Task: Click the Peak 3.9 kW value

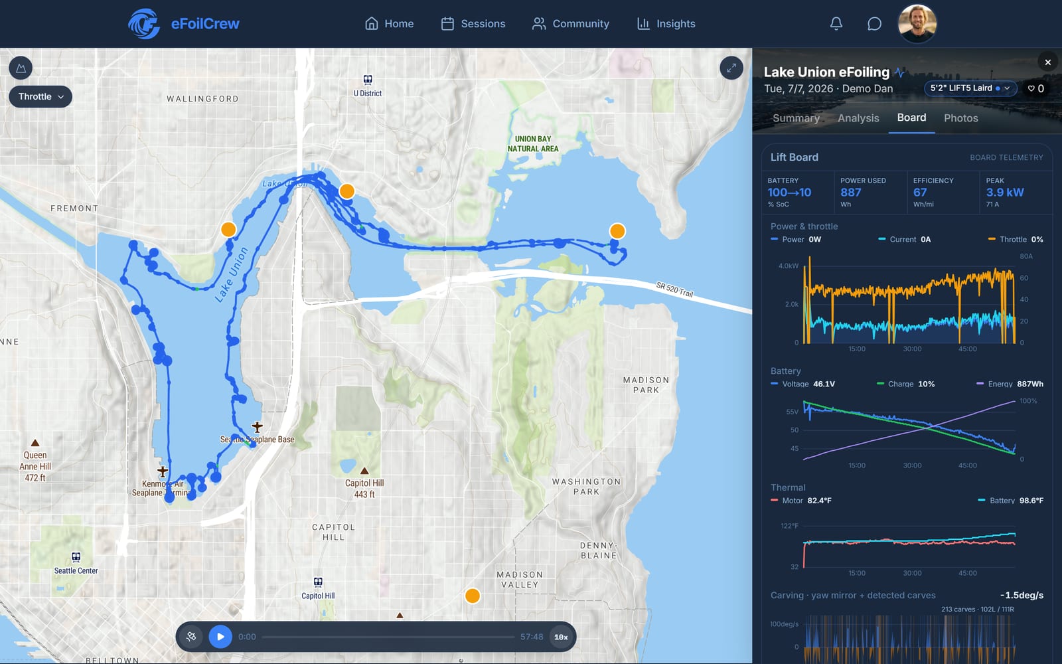Action: point(1005,193)
